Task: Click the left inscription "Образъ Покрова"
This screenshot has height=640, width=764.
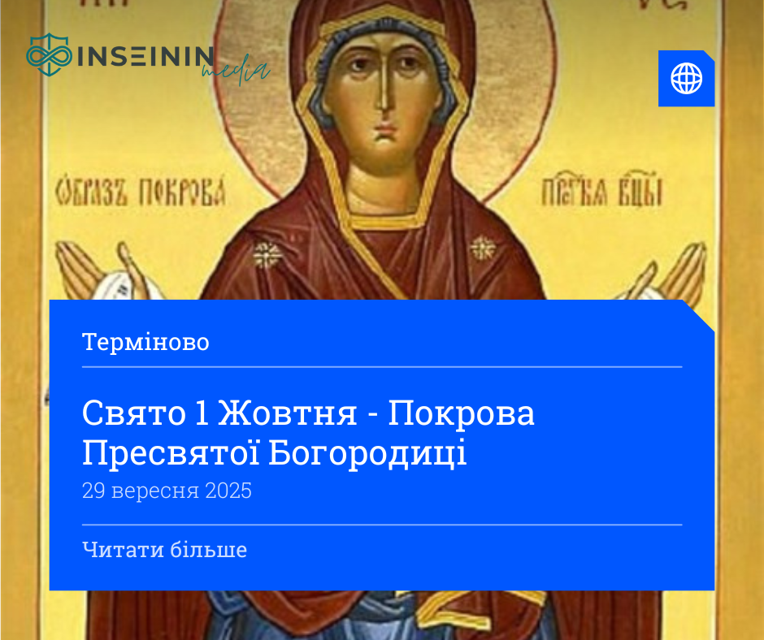Action: [x=141, y=192]
